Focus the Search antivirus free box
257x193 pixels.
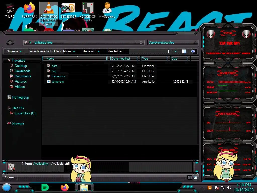[x=172, y=43]
